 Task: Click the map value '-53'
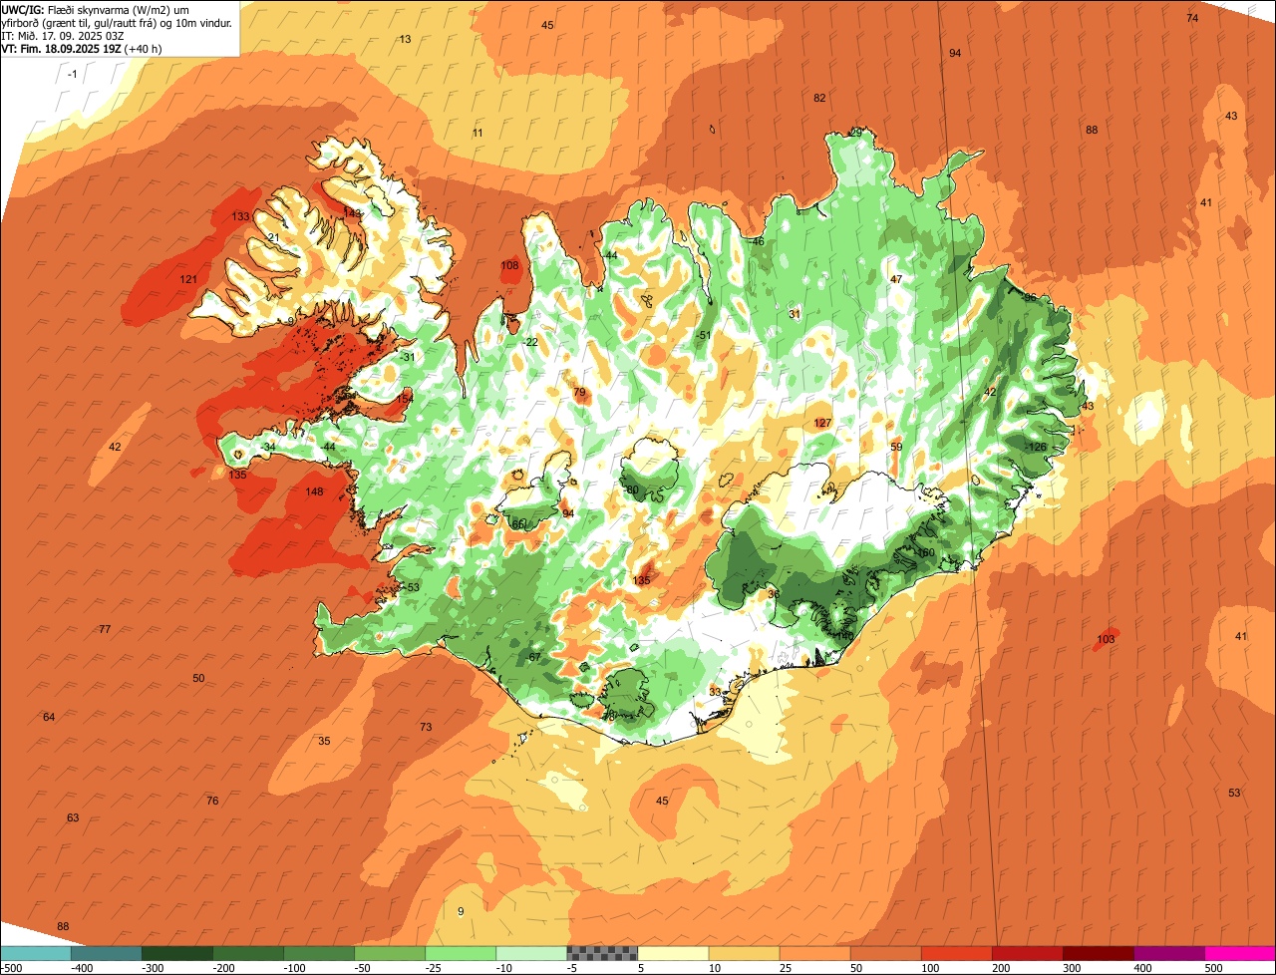click(411, 587)
